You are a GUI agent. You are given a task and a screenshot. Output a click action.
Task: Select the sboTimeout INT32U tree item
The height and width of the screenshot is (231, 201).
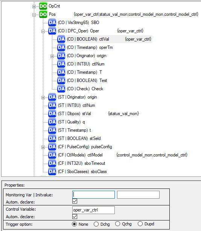(x=81, y=163)
